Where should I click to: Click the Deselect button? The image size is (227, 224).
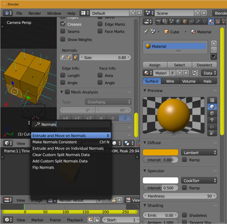tap(204, 65)
